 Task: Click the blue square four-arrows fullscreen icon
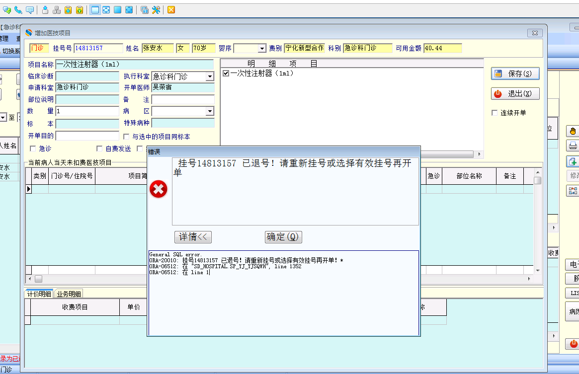click(x=129, y=10)
